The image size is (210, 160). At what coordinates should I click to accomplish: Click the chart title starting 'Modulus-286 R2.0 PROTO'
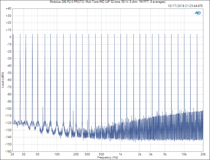tap(107, 2)
